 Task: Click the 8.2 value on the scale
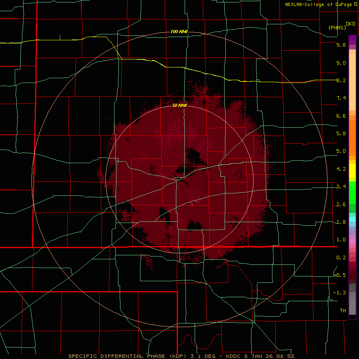click(x=341, y=80)
